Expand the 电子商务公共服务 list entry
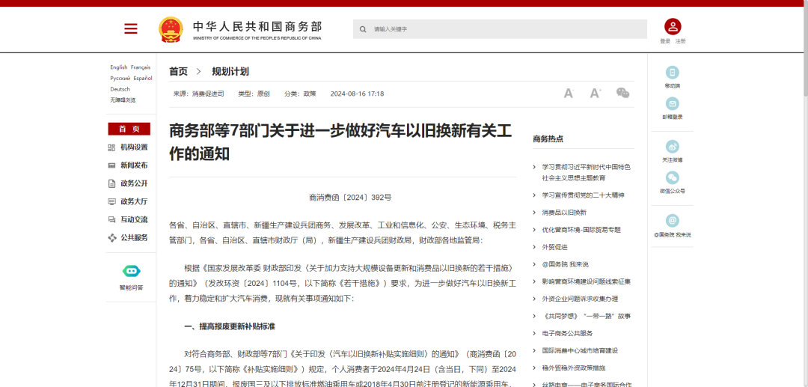The height and width of the screenshot is (387, 808). 563,333
